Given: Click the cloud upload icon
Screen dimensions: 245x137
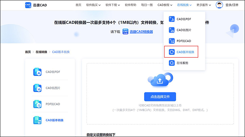Looking at the screenshot, I should click(160, 80).
